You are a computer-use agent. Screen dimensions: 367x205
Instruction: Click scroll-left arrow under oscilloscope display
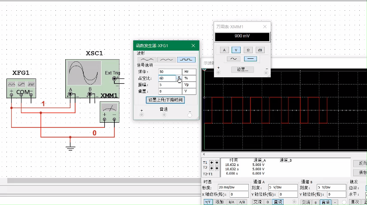[x=204, y=154]
